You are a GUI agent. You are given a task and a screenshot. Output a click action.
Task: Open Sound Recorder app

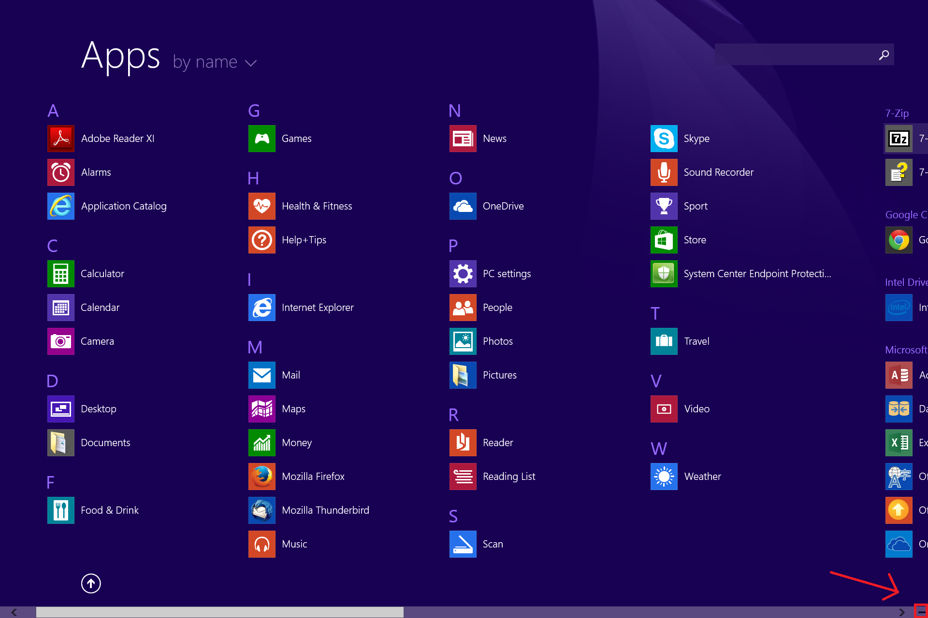[x=664, y=172]
